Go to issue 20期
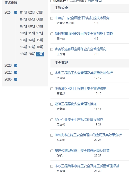Screen dimensions: 129x178 tap(32, 54)
